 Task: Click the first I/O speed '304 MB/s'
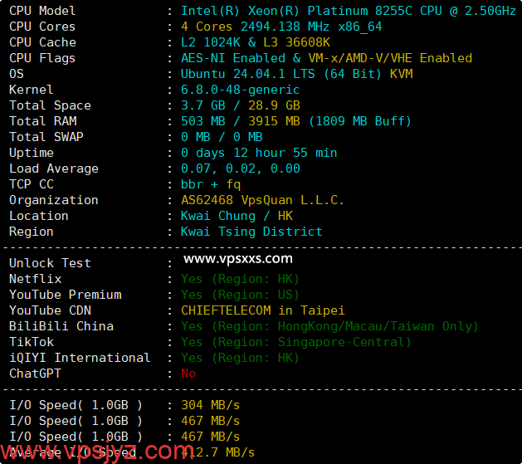tap(211, 405)
